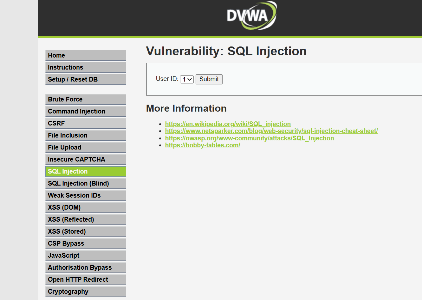Open the Insecure CAPTCHA module
Screen dimensions: 422x300
click(x=86, y=159)
